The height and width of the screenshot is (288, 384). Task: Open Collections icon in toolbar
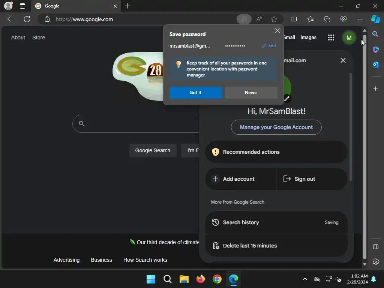point(327,19)
